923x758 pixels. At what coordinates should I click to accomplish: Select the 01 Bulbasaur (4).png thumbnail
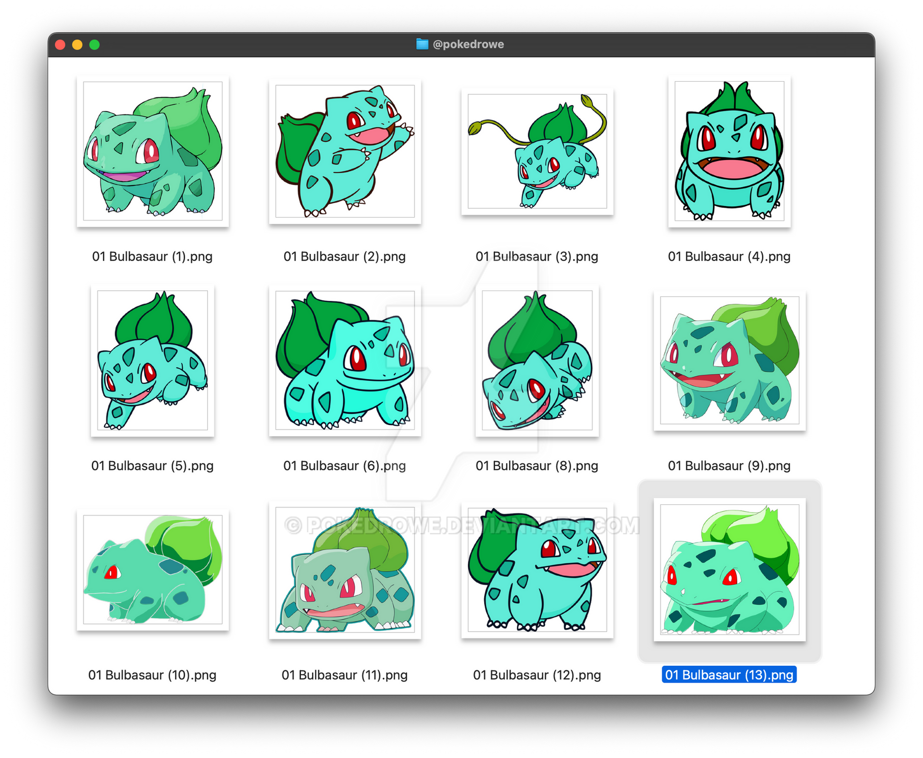click(729, 151)
